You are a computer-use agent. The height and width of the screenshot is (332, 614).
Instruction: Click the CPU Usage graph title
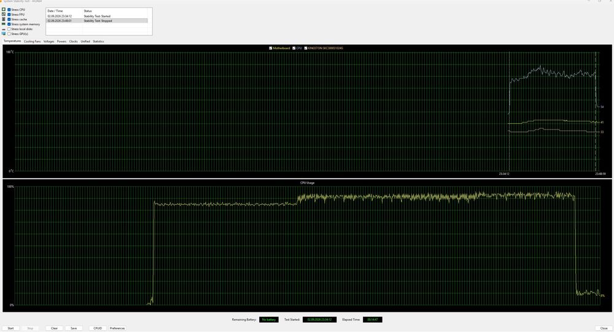click(x=308, y=183)
